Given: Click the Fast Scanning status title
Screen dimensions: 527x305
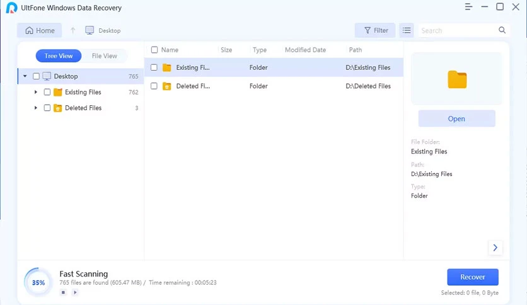Looking at the screenshot, I should click(84, 273).
